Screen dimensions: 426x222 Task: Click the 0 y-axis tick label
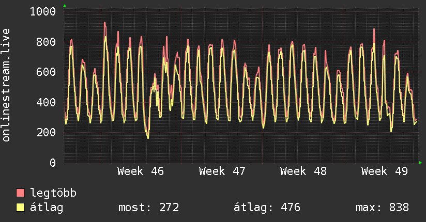pyautogui.click(x=53, y=163)
